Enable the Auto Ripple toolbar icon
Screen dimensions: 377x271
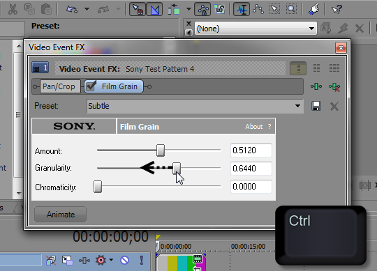[174, 9]
